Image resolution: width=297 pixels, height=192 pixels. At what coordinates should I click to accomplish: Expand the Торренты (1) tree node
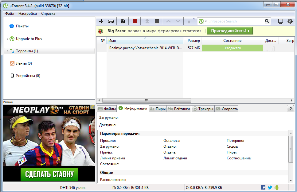point(7,51)
